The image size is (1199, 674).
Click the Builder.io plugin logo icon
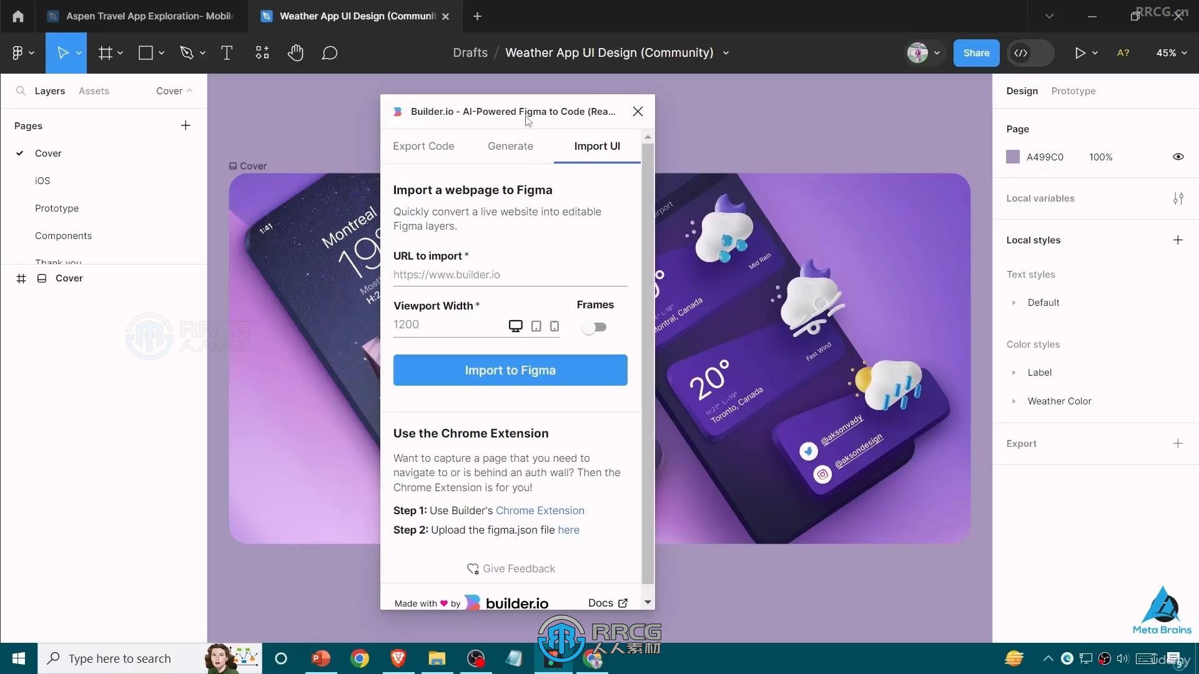point(397,112)
